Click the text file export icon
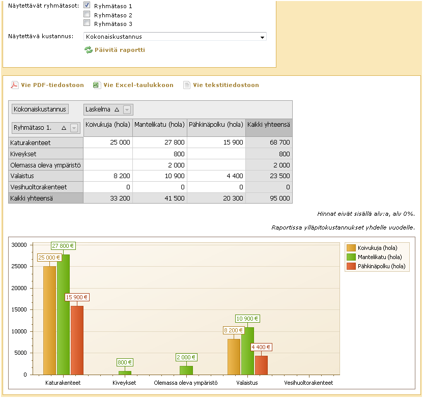The image size is (423, 398). pyautogui.click(x=187, y=85)
